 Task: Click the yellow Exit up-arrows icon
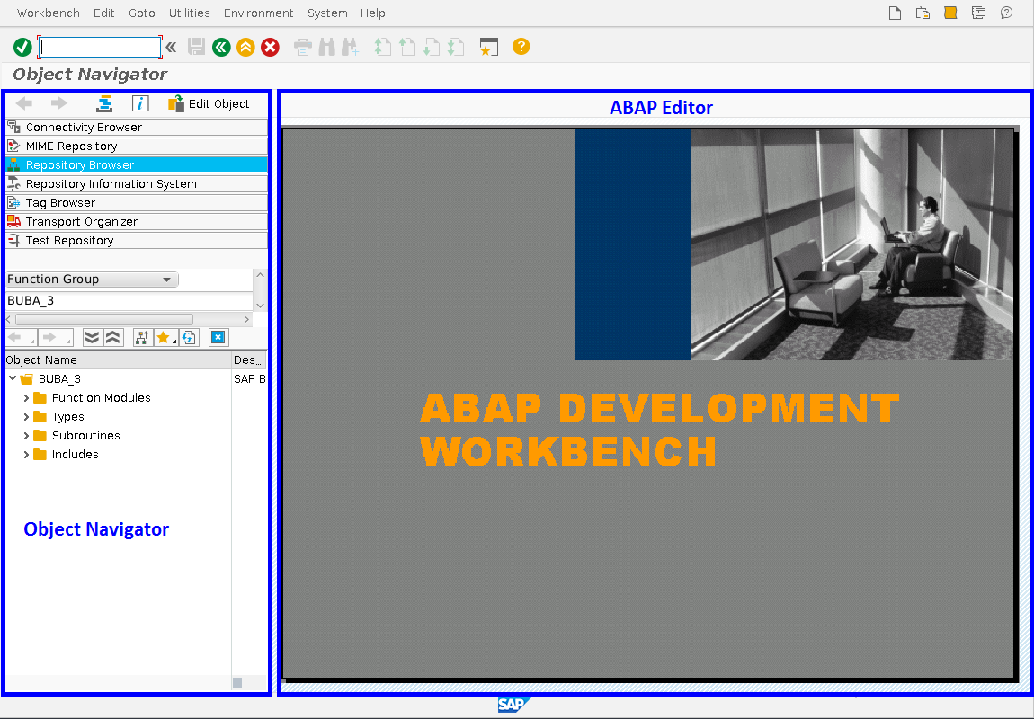tap(246, 47)
